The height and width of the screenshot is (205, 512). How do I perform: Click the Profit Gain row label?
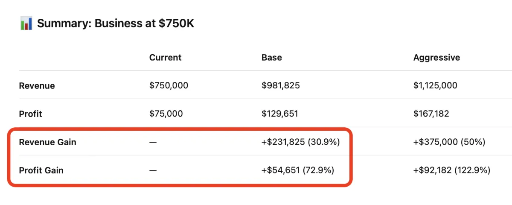coord(41,170)
